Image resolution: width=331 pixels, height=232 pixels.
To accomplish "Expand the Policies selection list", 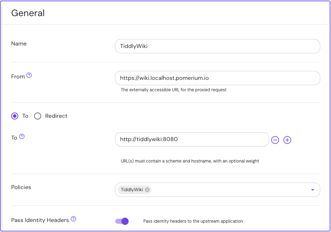I will (312, 190).
